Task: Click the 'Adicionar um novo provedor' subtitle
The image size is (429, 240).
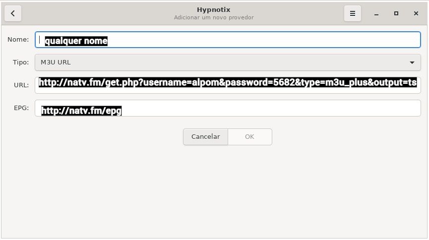Action: pos(214,17)
